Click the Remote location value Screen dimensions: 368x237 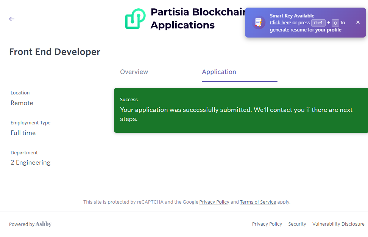[x=22, y=103]
